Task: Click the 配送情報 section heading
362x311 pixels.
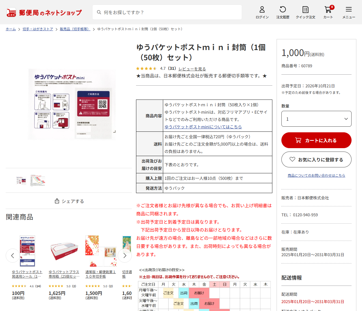Action: [292, 278]
